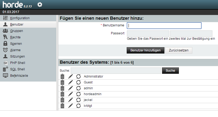Screen dimensions: 218x117
Task: Click the Zurücksetzen button
Action: coord(179,50)
